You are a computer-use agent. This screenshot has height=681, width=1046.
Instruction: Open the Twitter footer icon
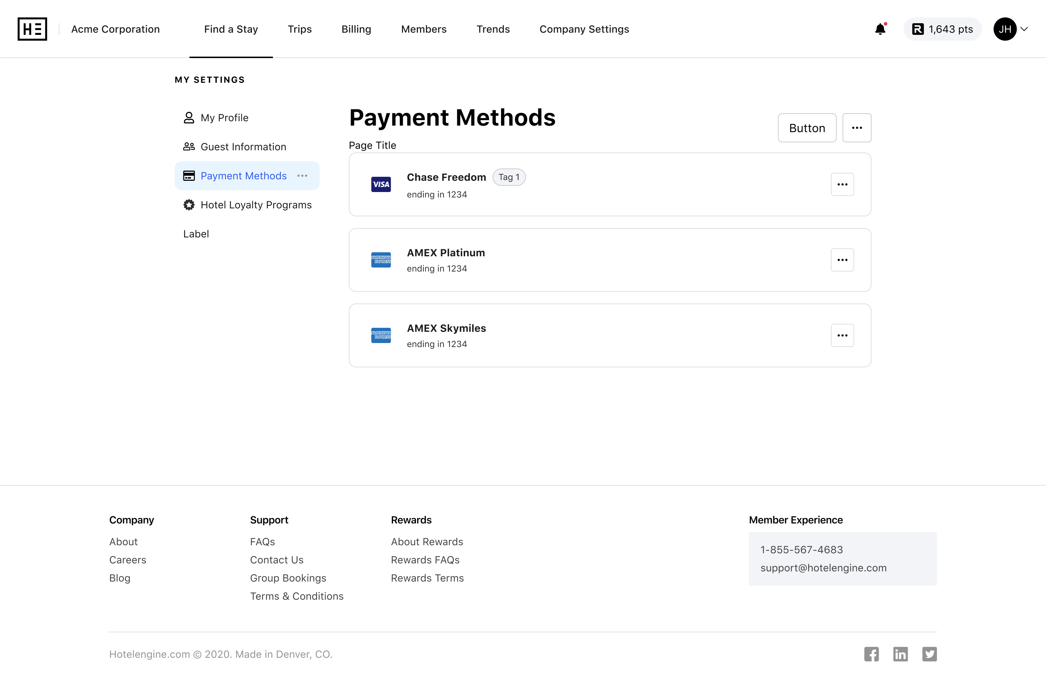tap(929, 654)
